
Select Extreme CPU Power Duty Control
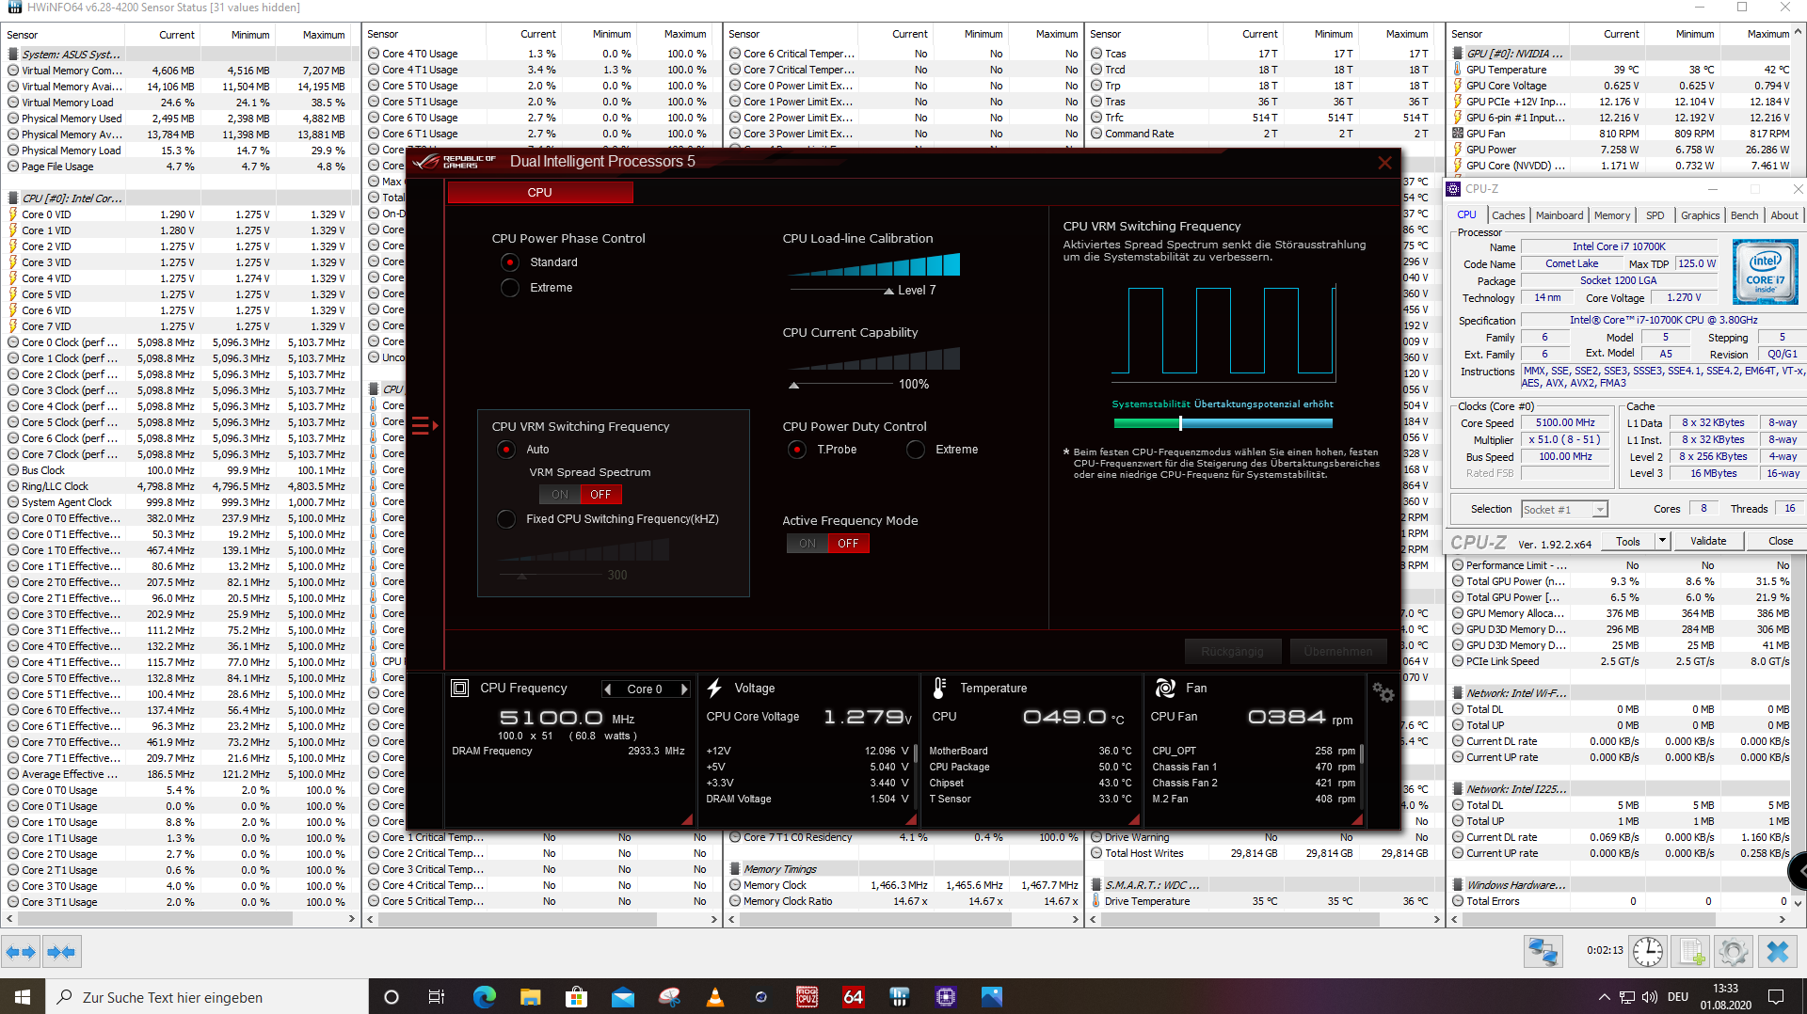tap(916, 450)
